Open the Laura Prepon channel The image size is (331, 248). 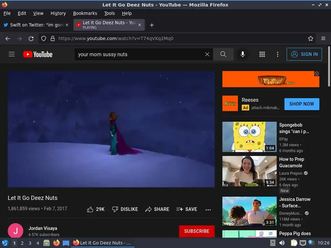tap(291, 173)
